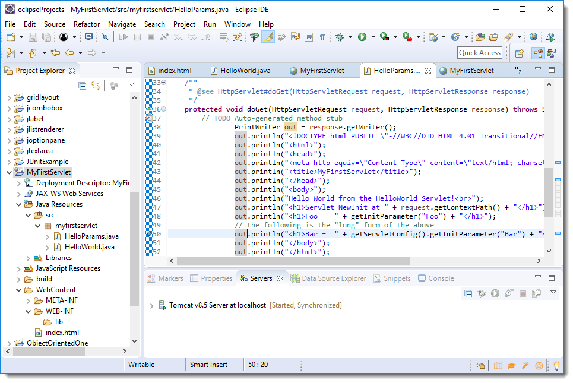Expand the Libraries folder node
Screen dimensions: 573x383
click(28, 258)
